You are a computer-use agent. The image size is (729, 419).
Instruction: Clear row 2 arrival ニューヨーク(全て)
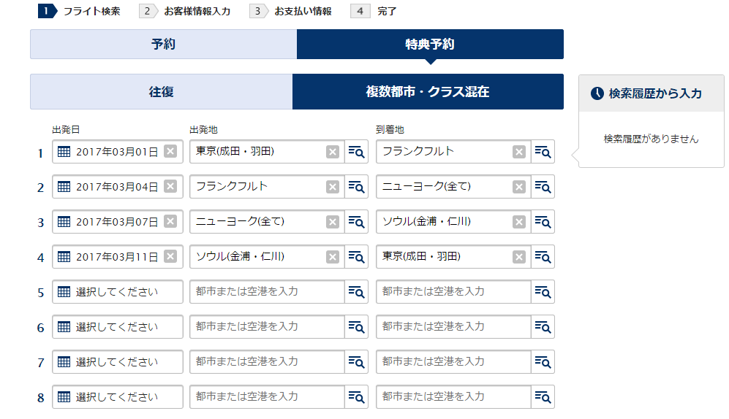click(519, 187)
